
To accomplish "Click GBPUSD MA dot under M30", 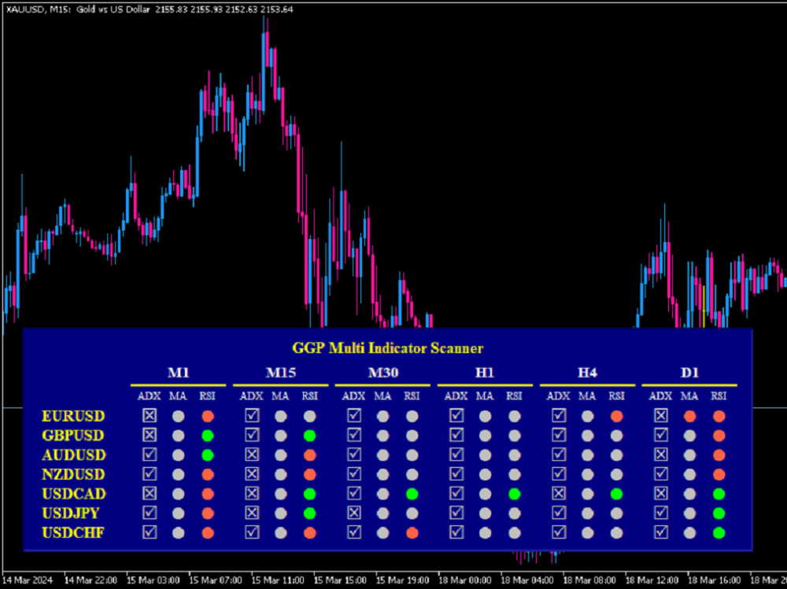I will pyautogui.click(x=383, y=436).
